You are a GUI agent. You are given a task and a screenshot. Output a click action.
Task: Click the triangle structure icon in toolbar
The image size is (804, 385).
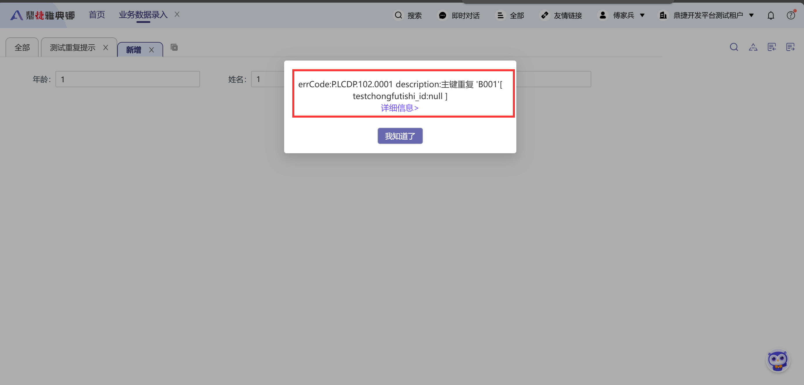click(x=753, y=47)
